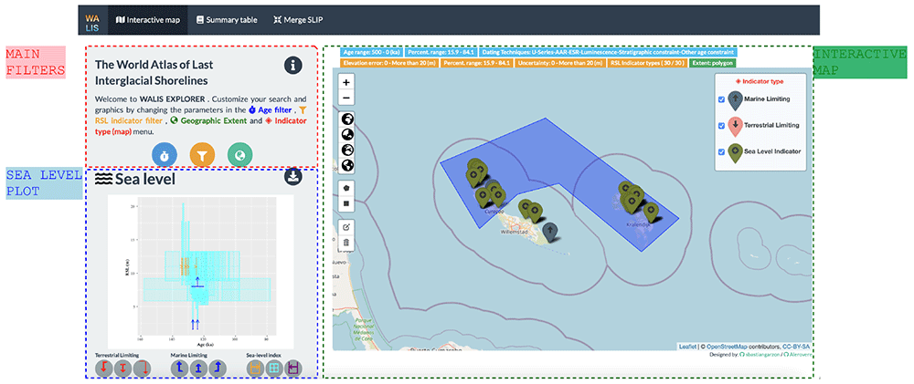Click the 'Indicator type' legend title
The height and width of the screenshot is (384, 914).
[760, 82]
